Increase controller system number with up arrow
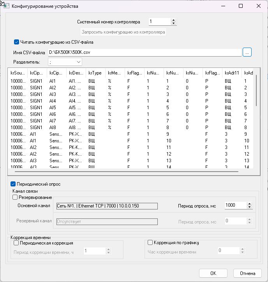 point(173,20)
